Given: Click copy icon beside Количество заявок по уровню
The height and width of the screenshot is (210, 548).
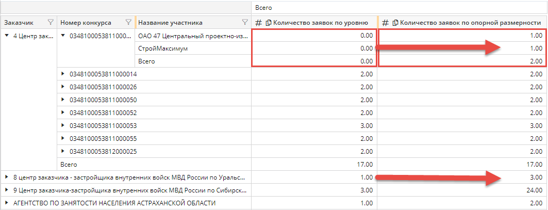Looking at the screenshot, I should 268,23.
